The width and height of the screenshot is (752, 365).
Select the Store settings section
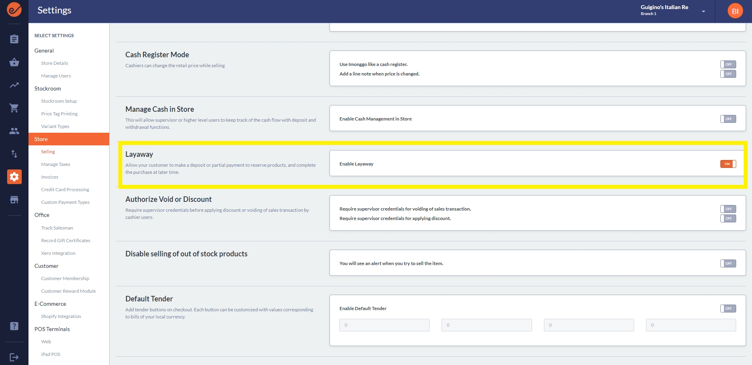pos(41,139)
